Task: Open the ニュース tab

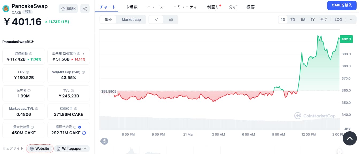Action: 155,7
